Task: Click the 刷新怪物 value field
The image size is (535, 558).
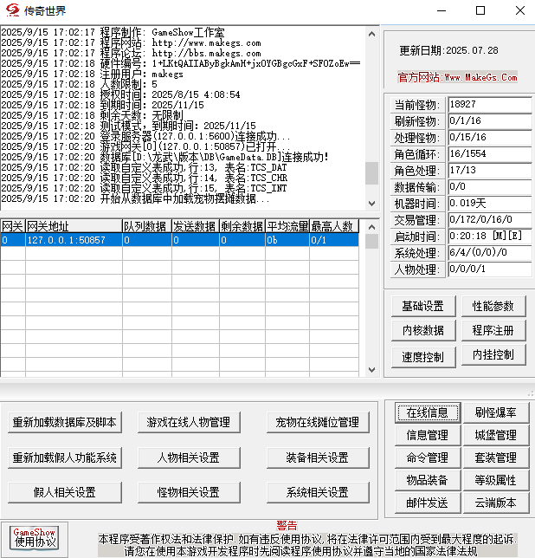Action: coord(490,121)
